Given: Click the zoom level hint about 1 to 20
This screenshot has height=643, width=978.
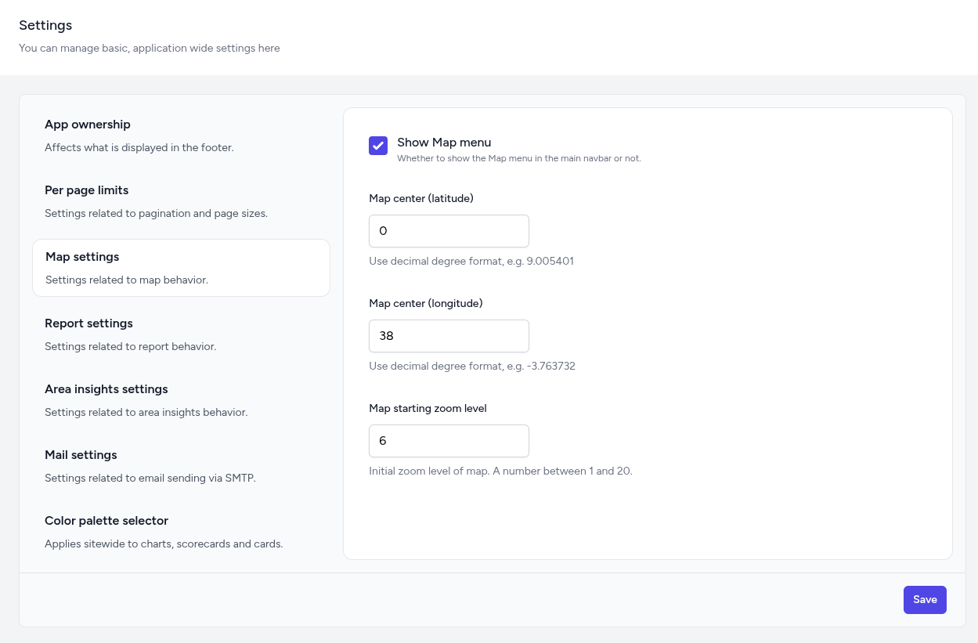Looking at the screenshot, I should click(500, 471).
